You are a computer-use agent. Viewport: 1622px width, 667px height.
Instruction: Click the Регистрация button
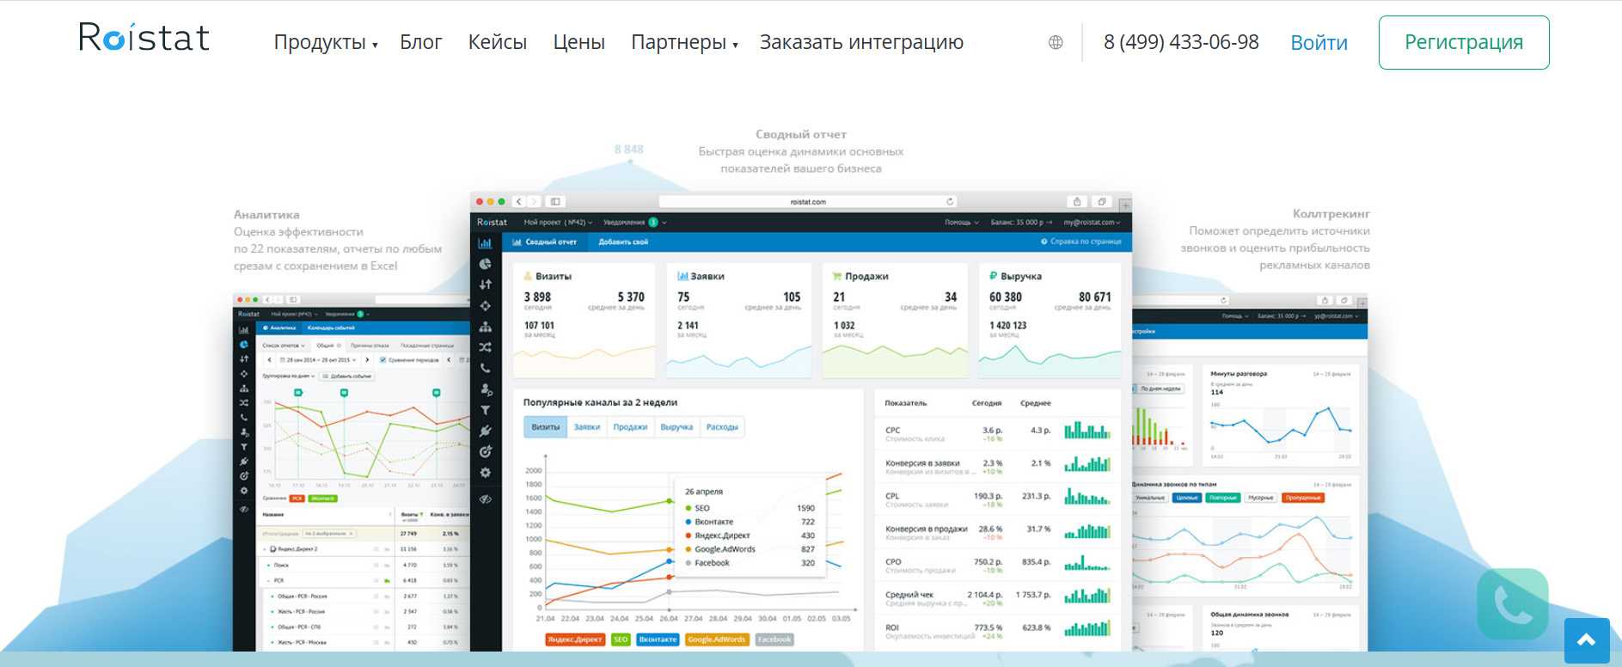click(1463, 42)
